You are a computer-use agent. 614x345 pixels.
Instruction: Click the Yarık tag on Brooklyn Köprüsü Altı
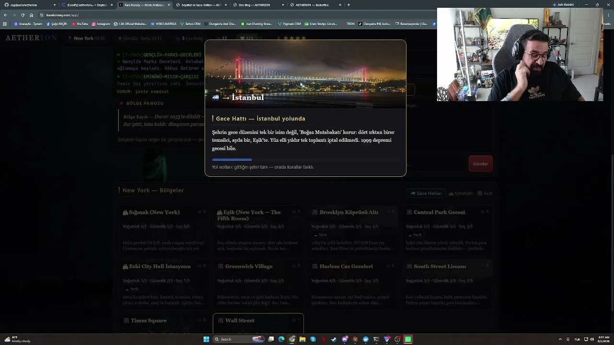pos(320,235)
